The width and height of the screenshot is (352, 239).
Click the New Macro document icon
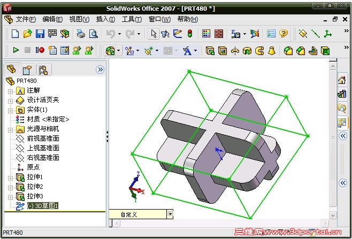[x=52, y=50]
